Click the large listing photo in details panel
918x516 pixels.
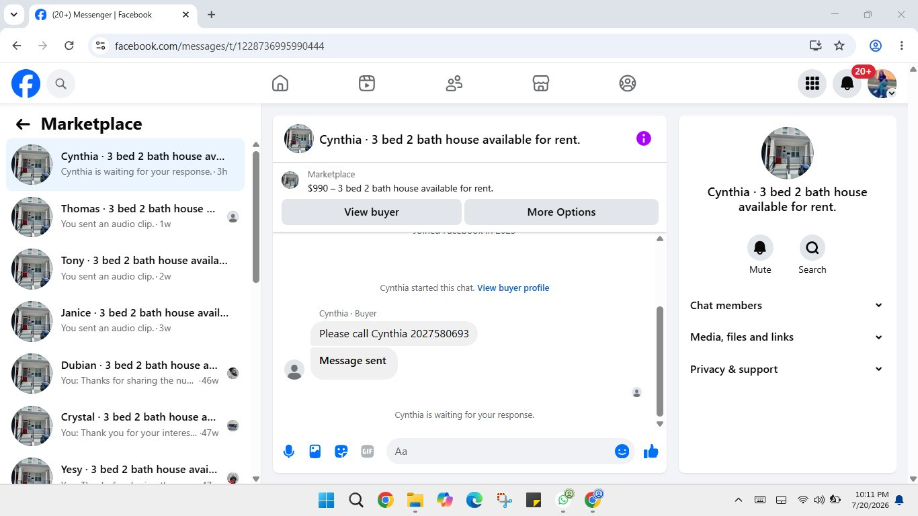pos(788,153)
